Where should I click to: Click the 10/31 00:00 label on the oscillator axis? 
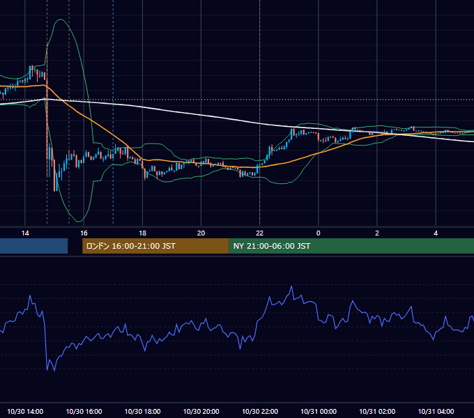pyautogui.click(x=319, y=411)
